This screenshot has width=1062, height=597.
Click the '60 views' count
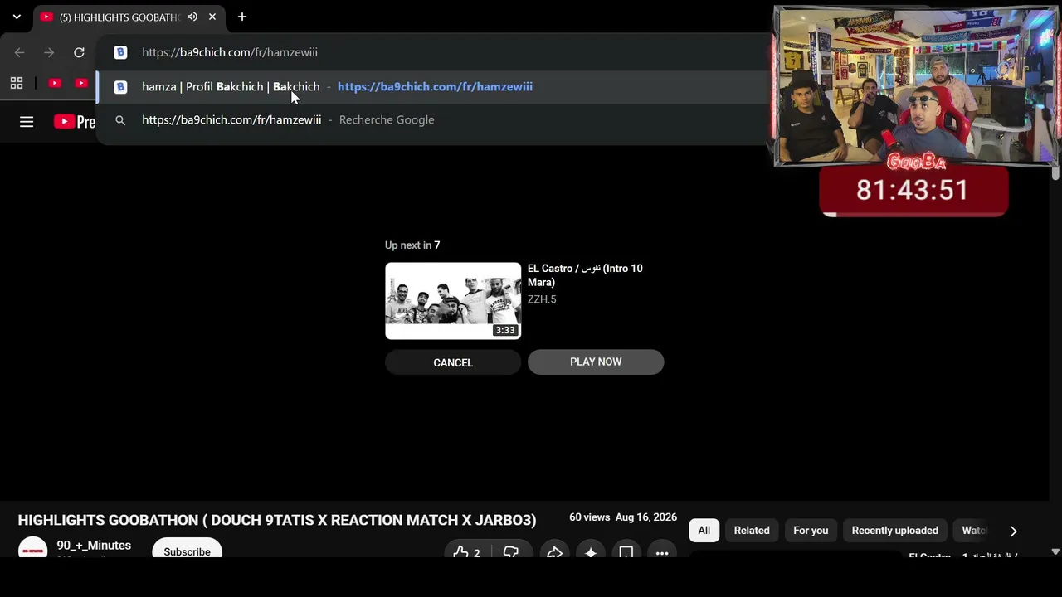click(x=589, y=517)
